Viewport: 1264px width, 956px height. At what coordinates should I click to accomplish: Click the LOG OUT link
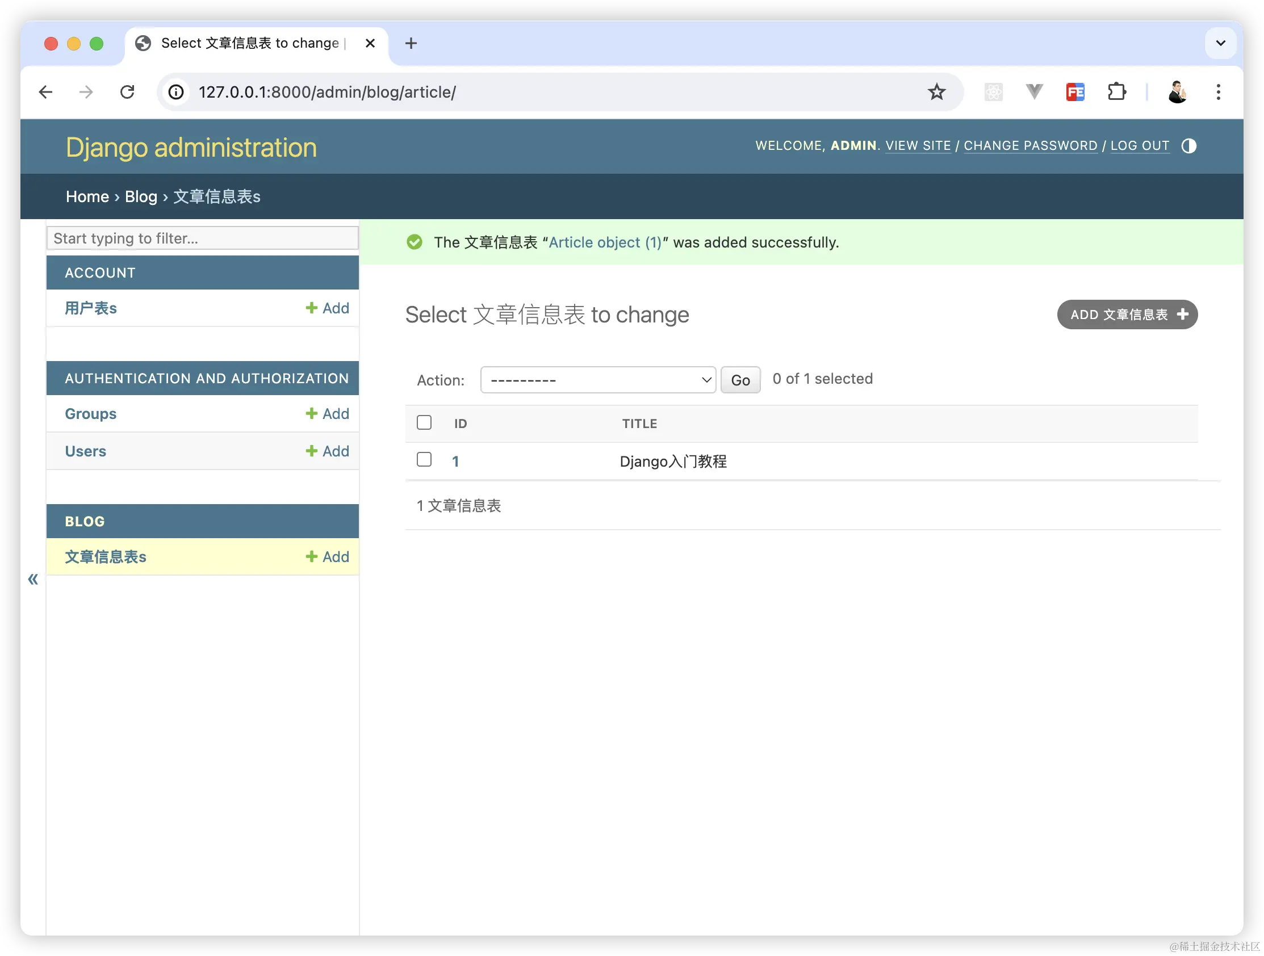pos(1140,146)
